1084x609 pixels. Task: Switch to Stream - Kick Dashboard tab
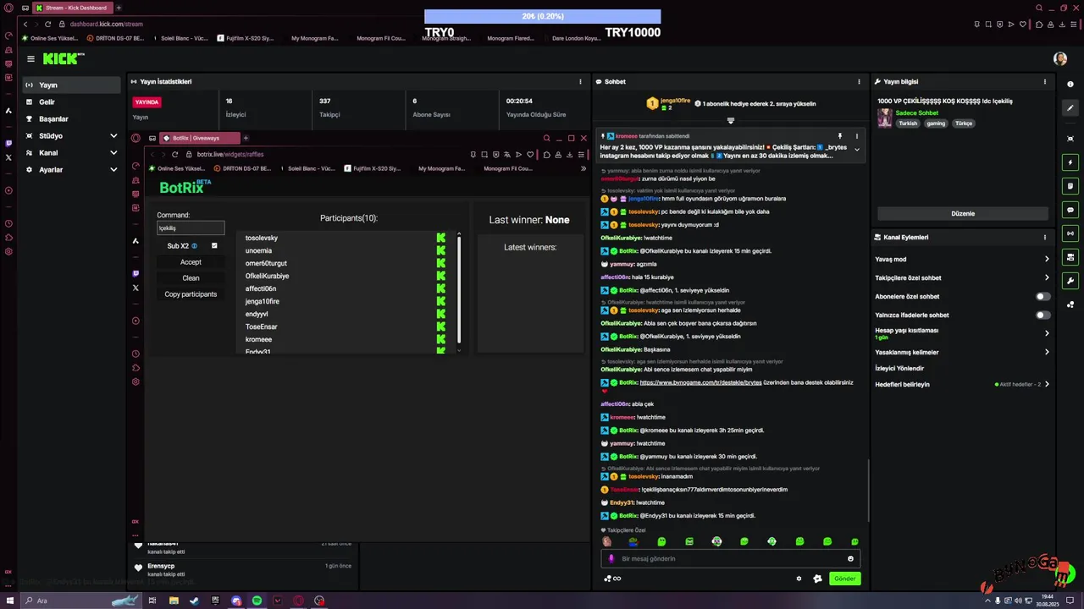click(x=71, y=8)
